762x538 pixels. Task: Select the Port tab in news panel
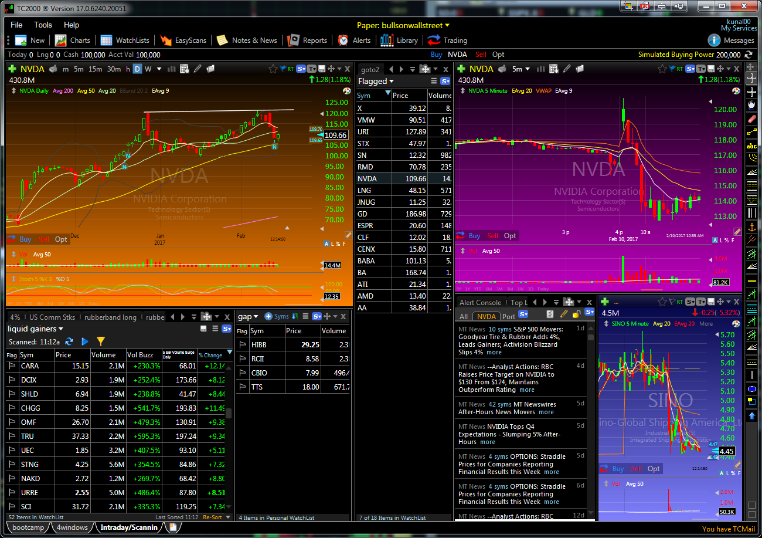pos(508,317)
